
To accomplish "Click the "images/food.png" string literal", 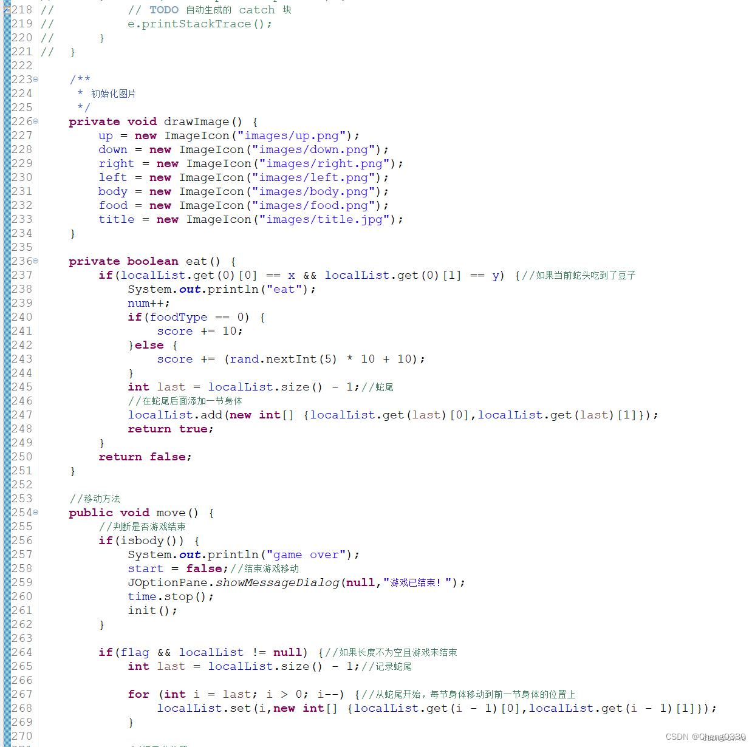I will [313, 205].
